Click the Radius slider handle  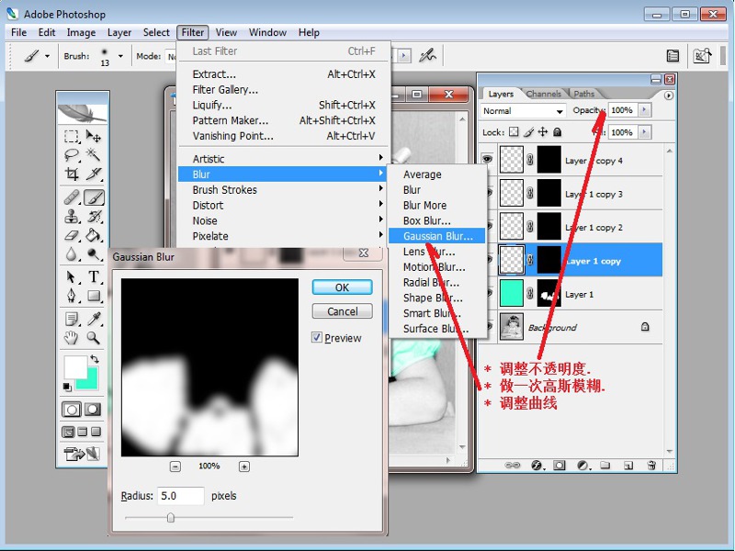[x=170, y=518]
